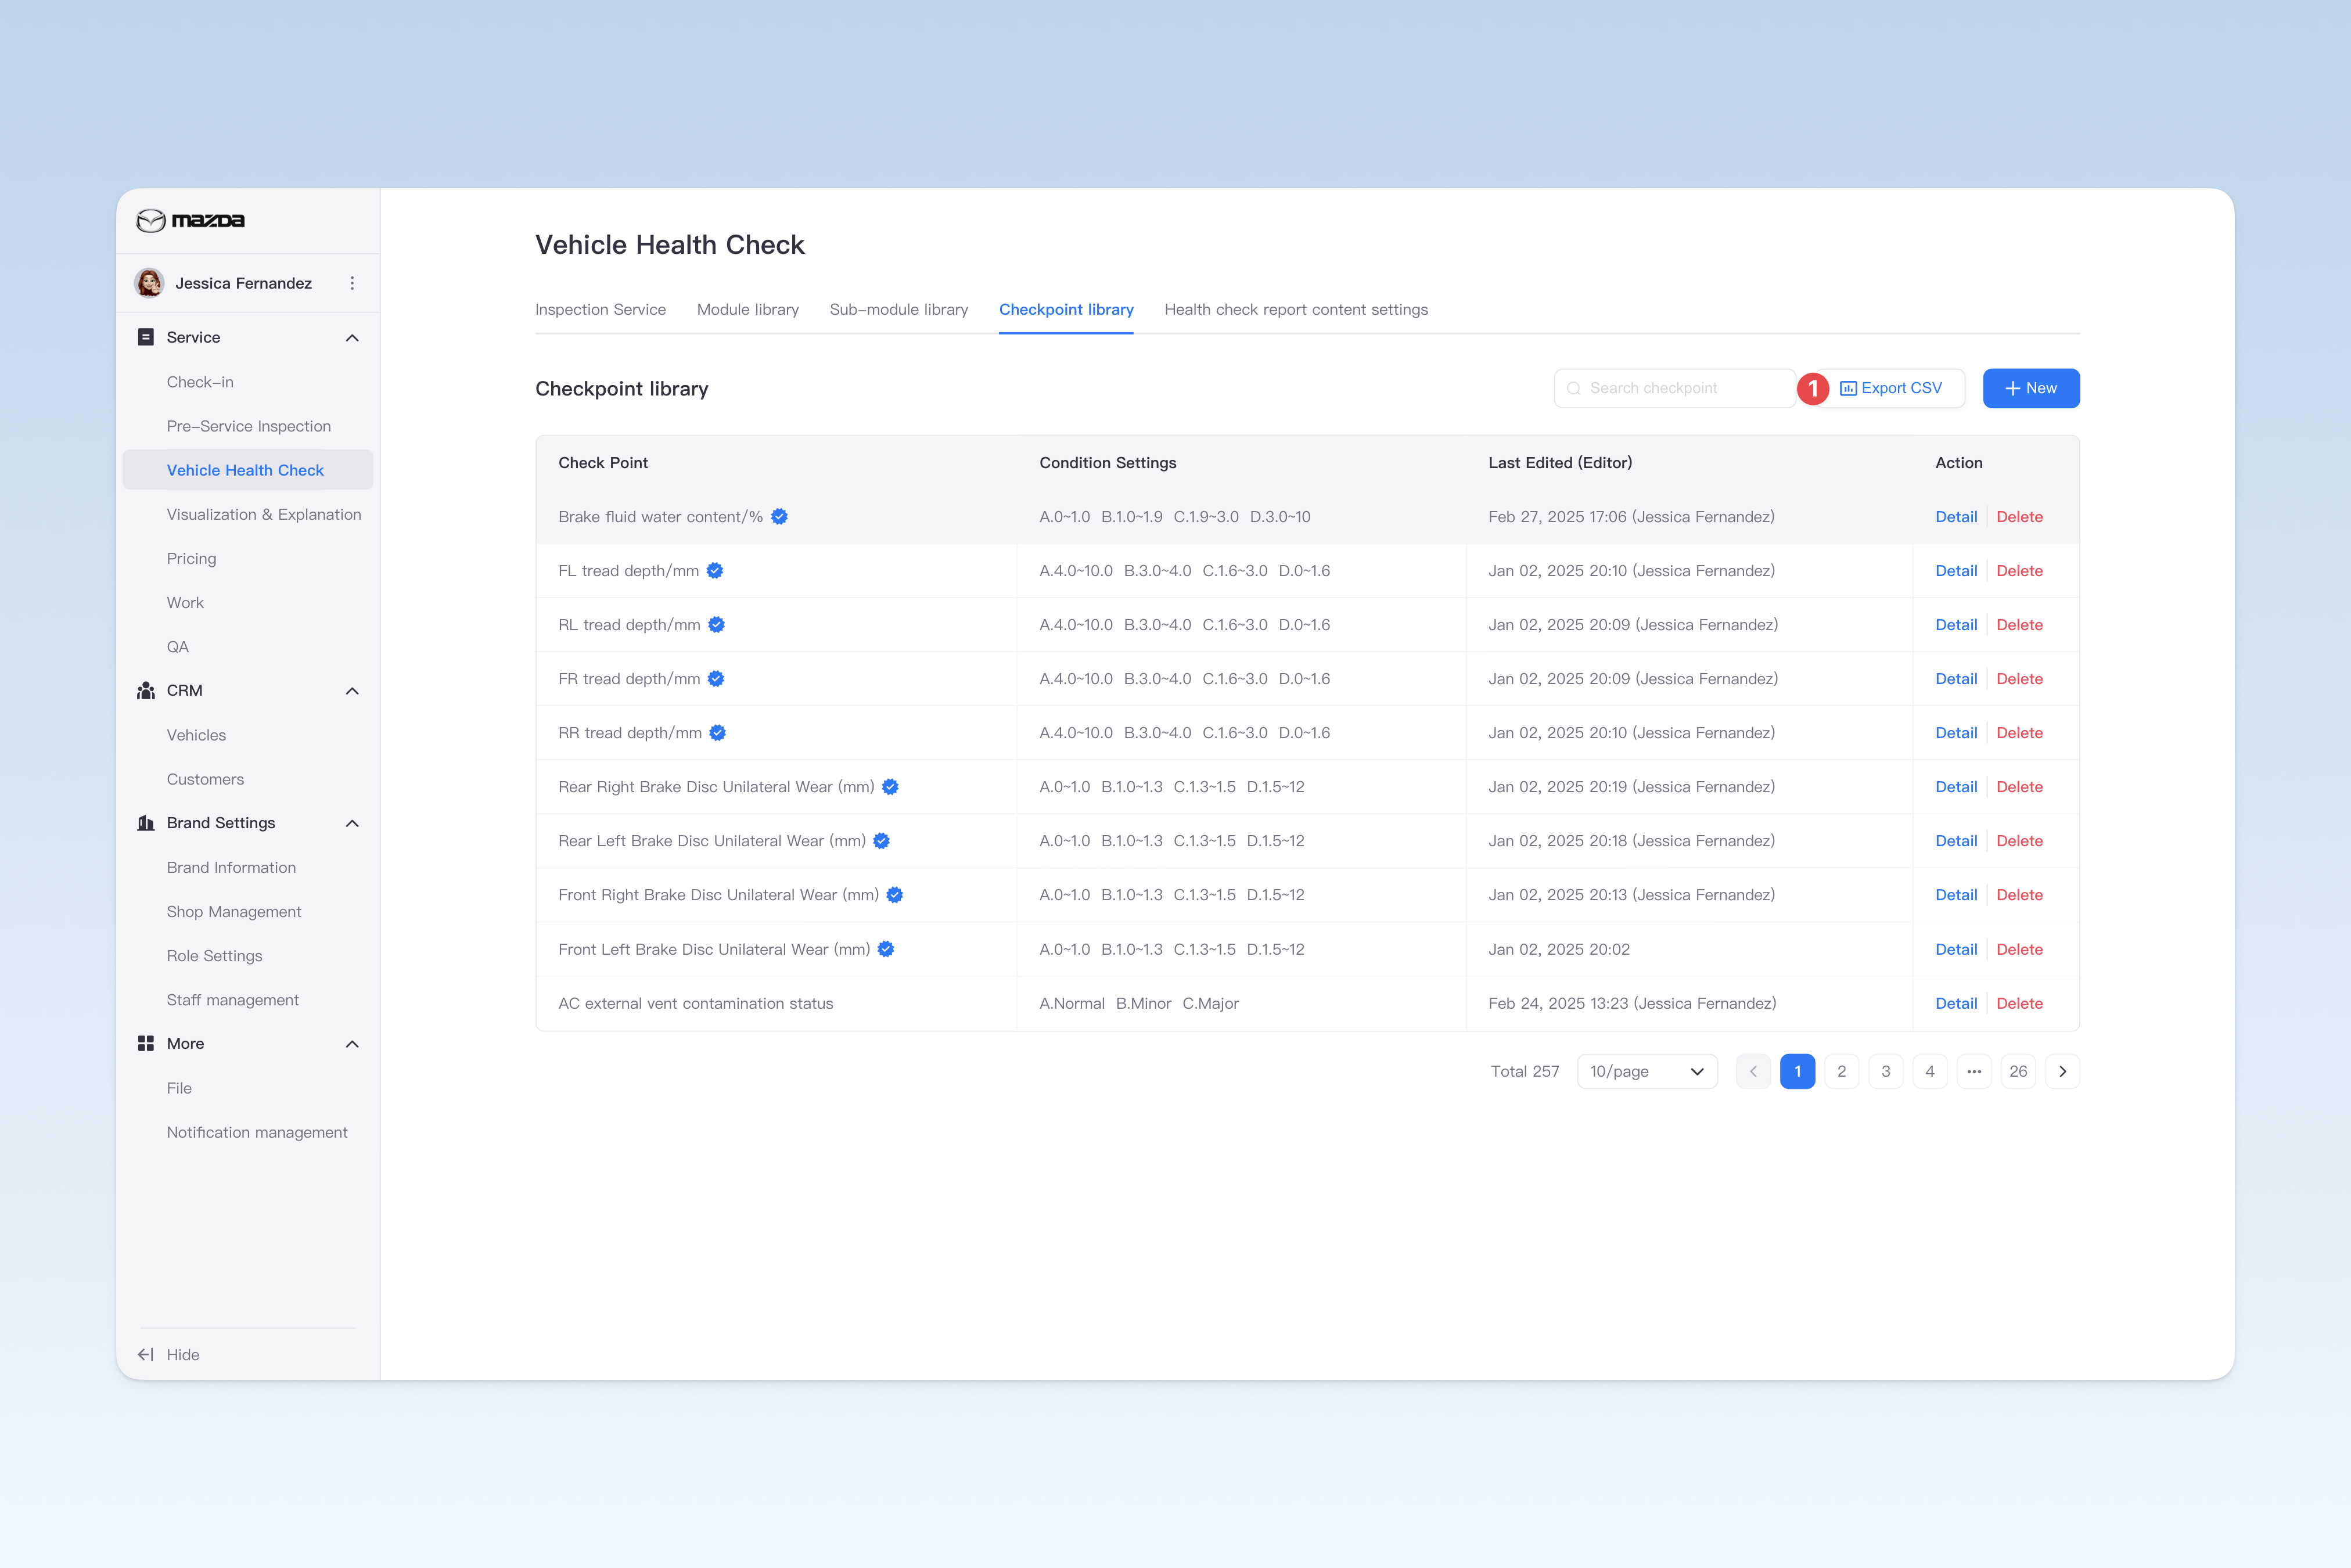
Task: Click verified badge on Front Left Brake Disc row
Action: (x=886, y=949)
